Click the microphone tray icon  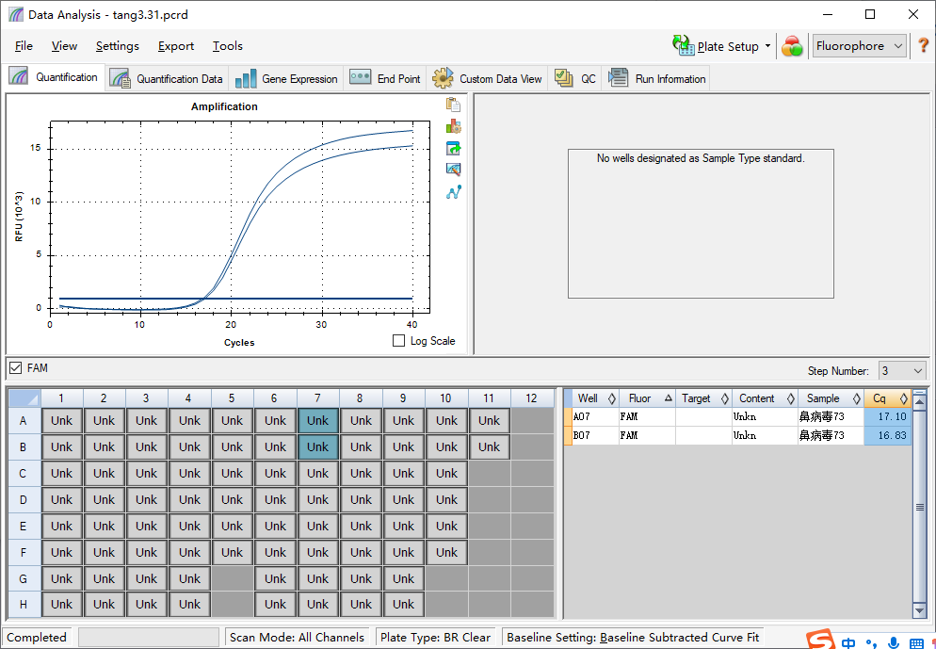pos(894,643)
